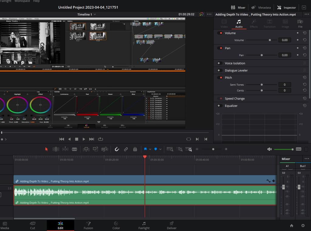The width and height of the screenshot is (311, 231).
Task: Zoom out timeline with minus icon
Action: (197, 149)
